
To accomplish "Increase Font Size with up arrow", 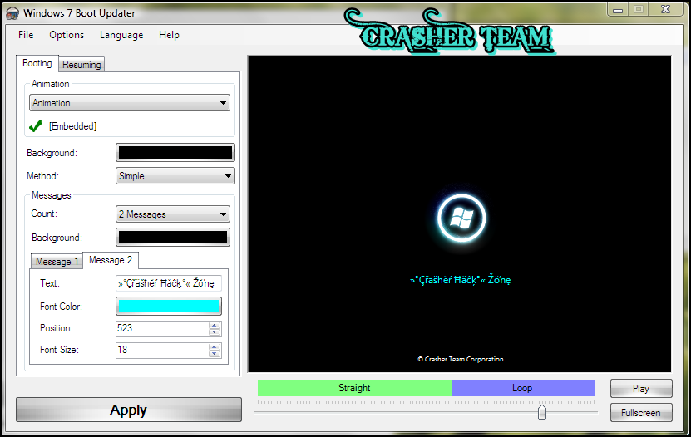I will pos(215,346).
